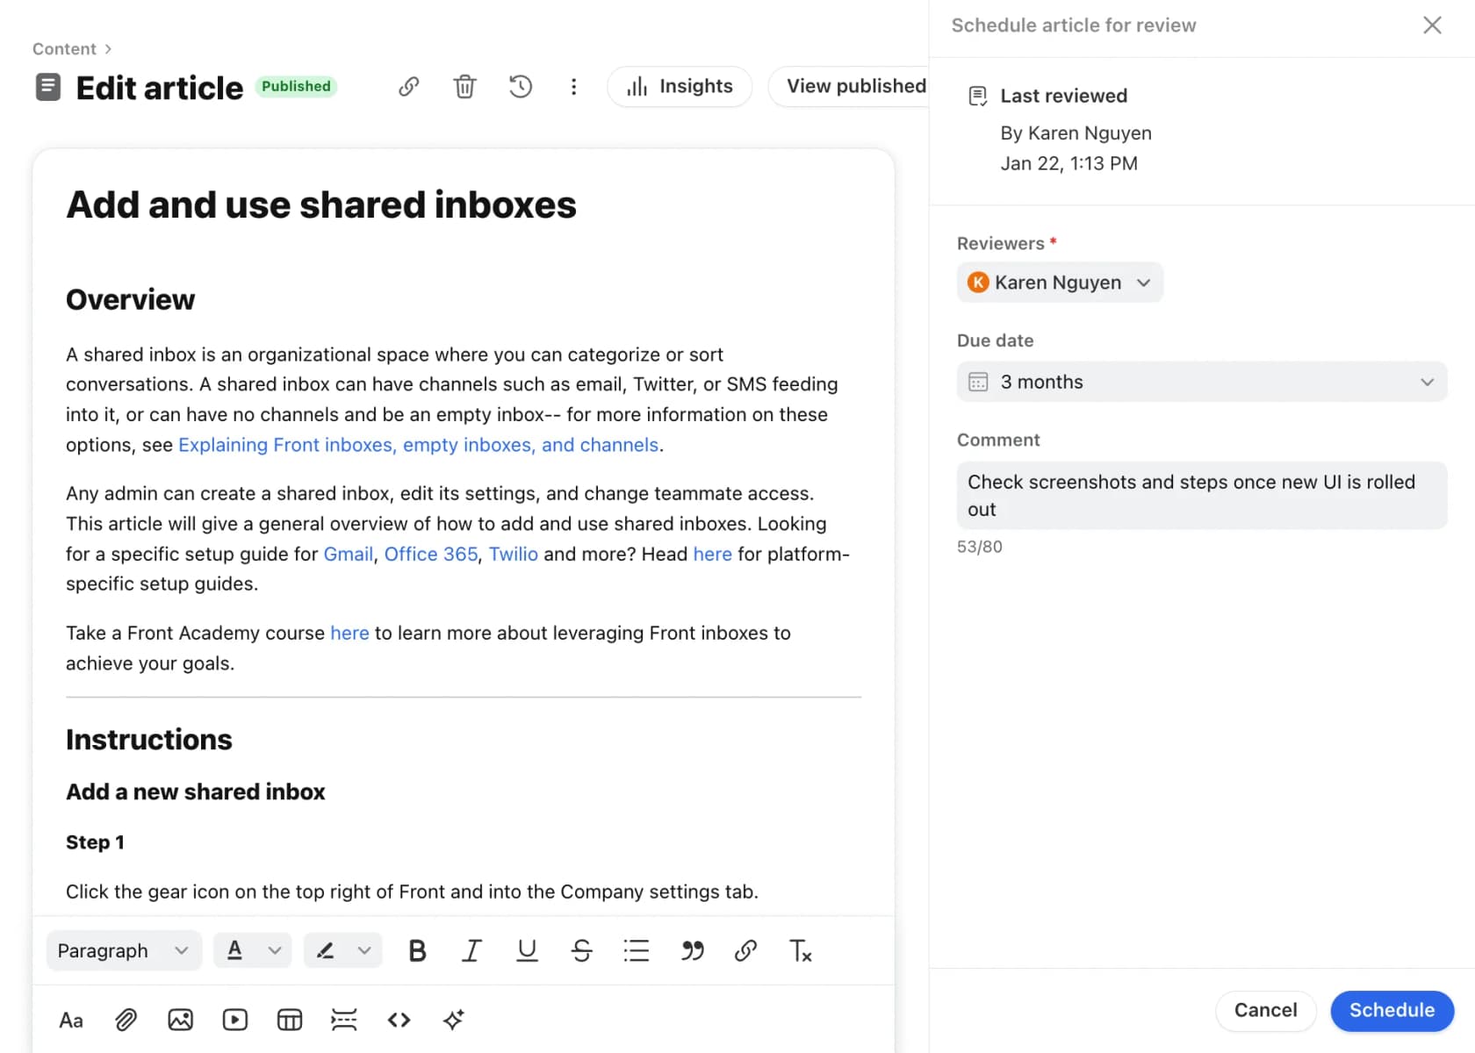Follow the Office 365 link
Image resolution: width=1475 pixels, height=1053 pixels.
coord(431,554)
